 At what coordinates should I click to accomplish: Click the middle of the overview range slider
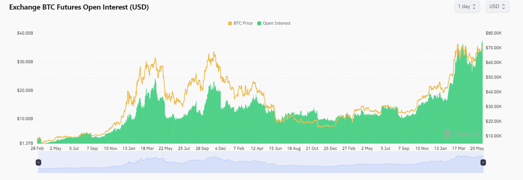coord(261,162)
